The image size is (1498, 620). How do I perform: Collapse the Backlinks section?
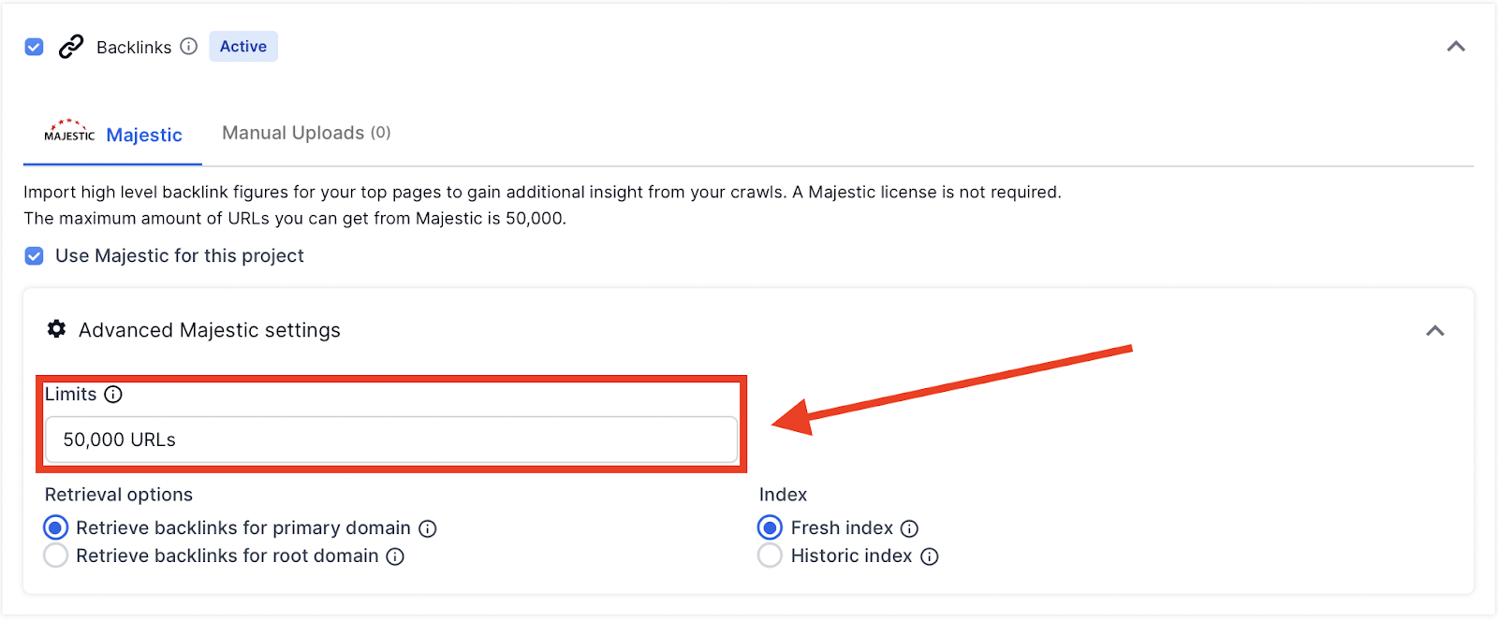click(1456, 47)
